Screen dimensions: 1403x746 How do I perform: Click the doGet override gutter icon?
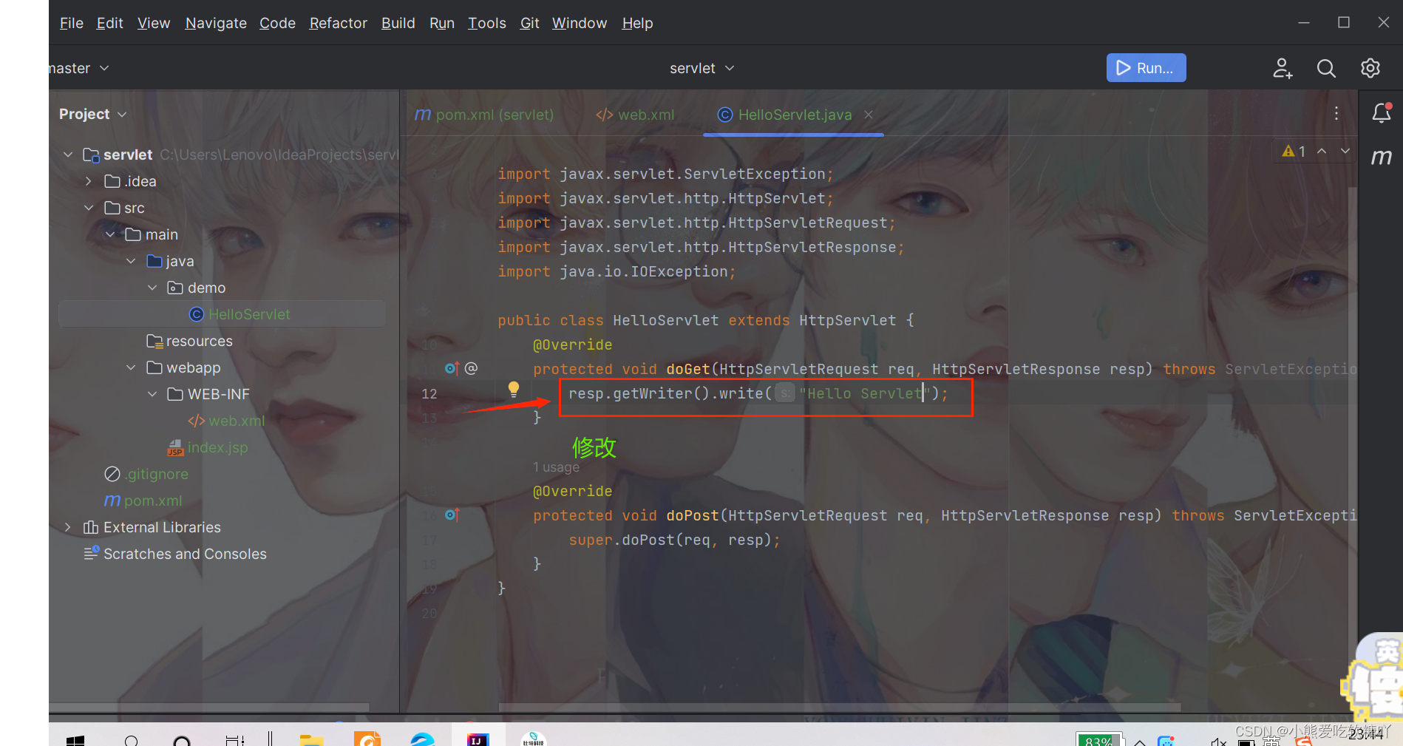(452, 368)
